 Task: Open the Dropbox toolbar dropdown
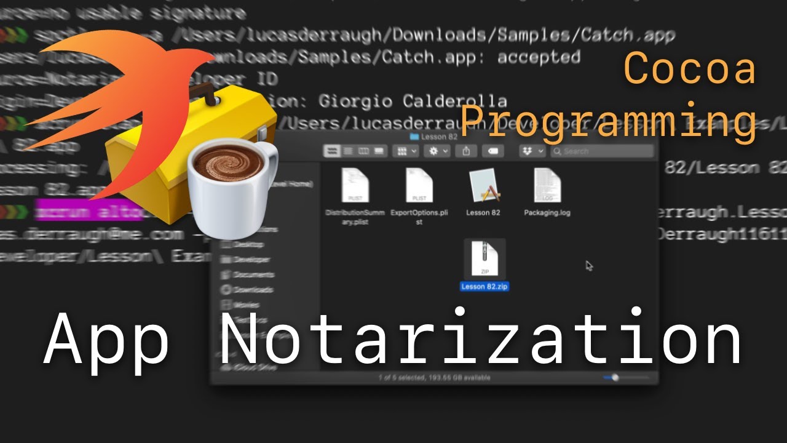(532, 151)
